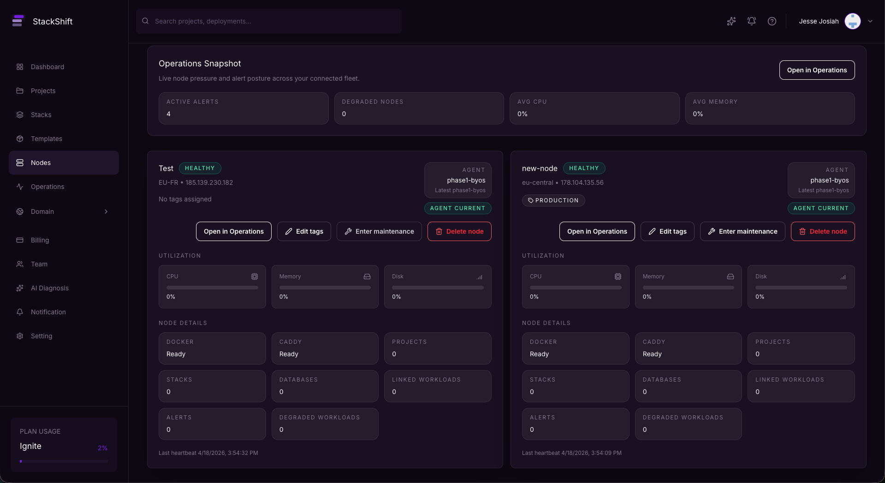This screenshot has height=483, width=885.
Task: Click the StackShift logo icon
Action: (x=18, y=21)
